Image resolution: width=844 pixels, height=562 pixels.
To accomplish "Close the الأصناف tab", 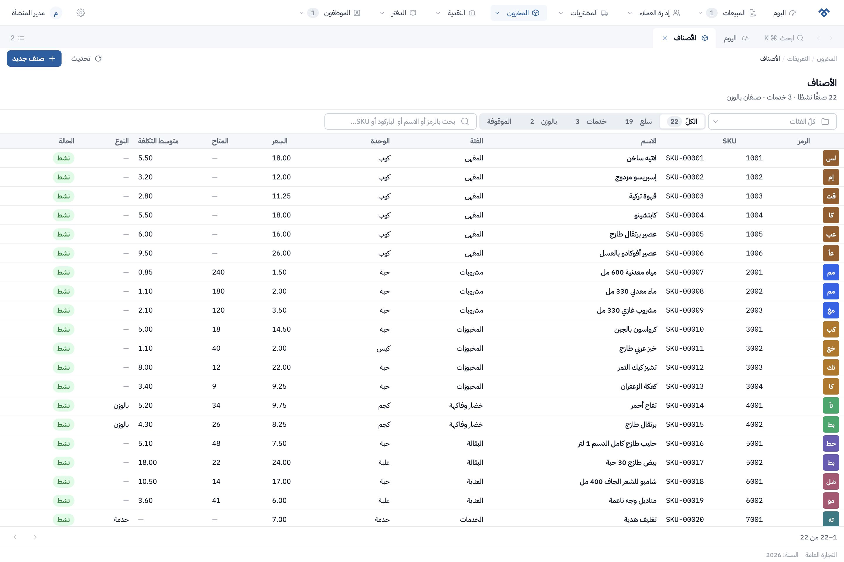I will [665, 38].
